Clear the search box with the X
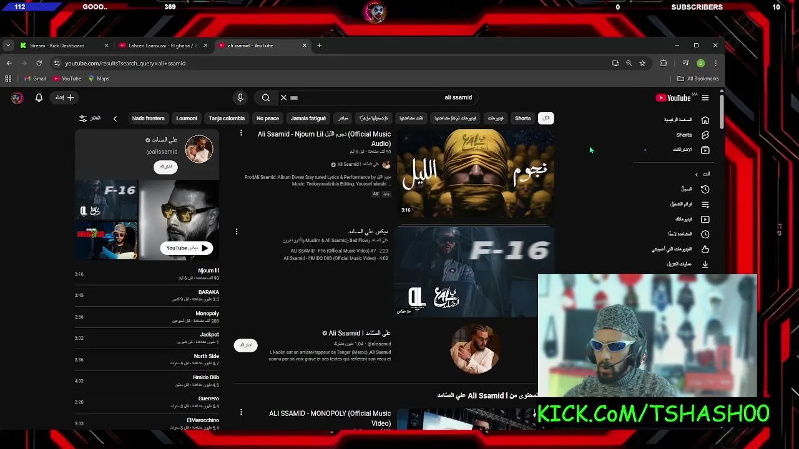 [283, 97]
